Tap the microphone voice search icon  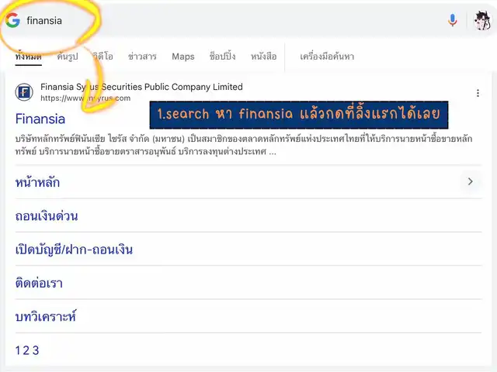click(x=452, y=21)
